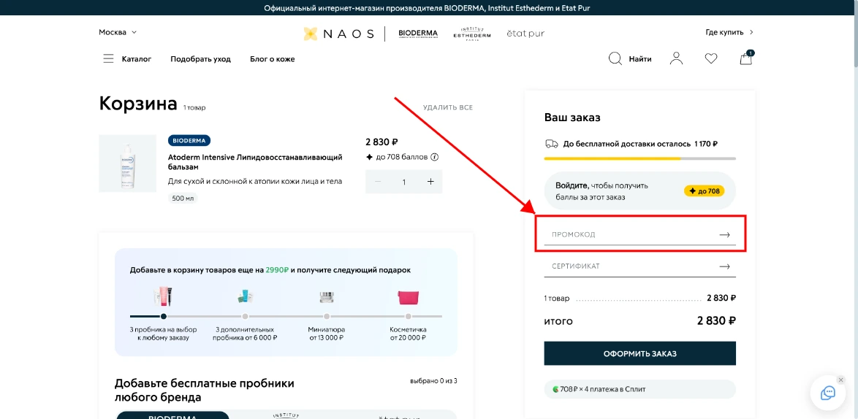Image resolution: width=858 pixels, height=419 pixels.
Task: Click the Institut Esthederm logo in header
Action: click(x=471, y=34)
